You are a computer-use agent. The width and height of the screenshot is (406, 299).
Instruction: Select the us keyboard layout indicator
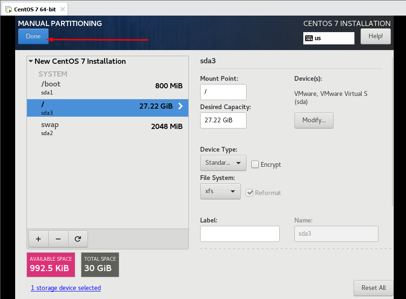[329, 38]
